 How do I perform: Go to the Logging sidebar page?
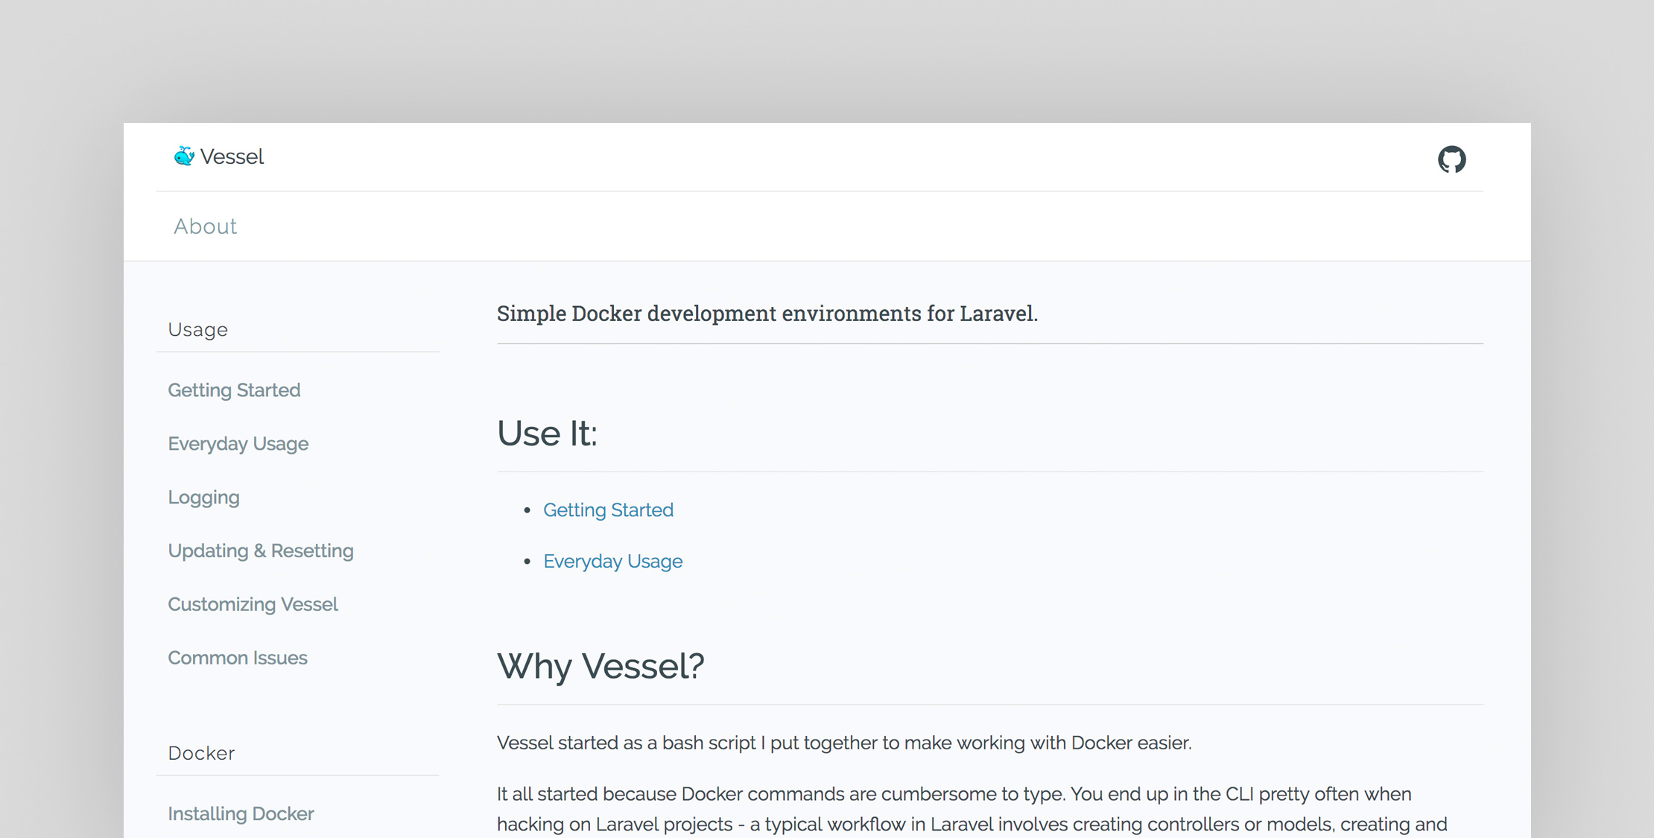pyautogui.click(x=203, y=498)
